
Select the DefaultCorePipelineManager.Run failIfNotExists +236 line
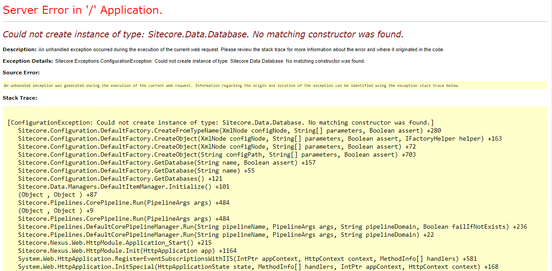[273, 227]
